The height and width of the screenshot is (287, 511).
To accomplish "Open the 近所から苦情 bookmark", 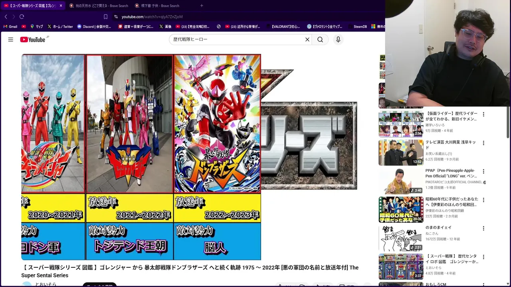I will [x=243, y=27].
